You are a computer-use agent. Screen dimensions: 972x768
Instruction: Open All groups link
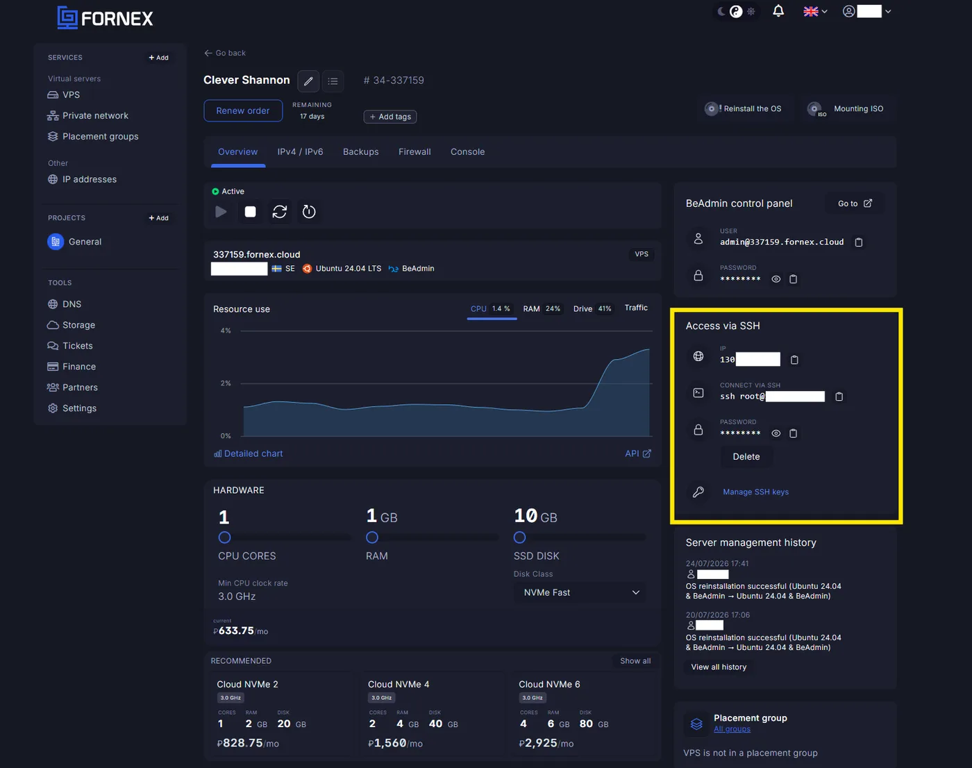[732, 729]
